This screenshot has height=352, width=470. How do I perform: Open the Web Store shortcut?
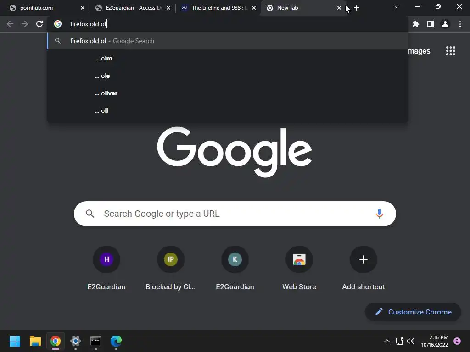[x=299, y=268]
